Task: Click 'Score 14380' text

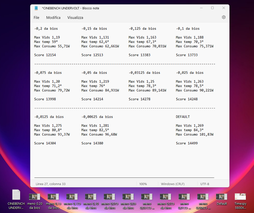Action: (92, 143)
